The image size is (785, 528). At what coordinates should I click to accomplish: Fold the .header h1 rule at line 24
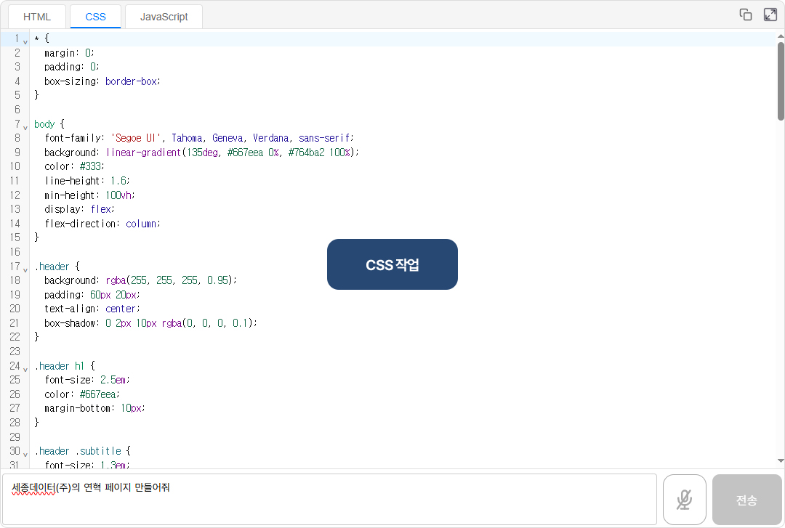(25, 368)
